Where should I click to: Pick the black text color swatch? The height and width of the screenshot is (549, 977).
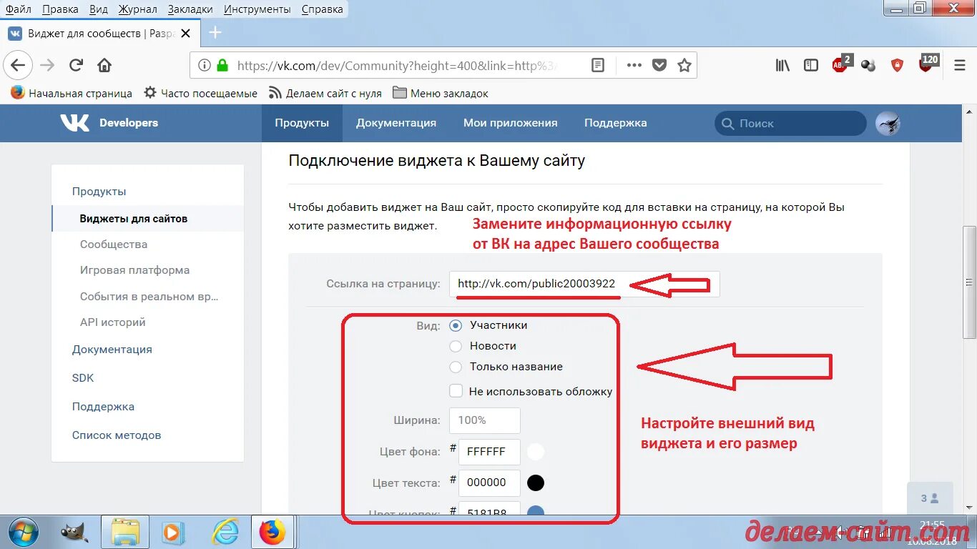coord(536,483)
